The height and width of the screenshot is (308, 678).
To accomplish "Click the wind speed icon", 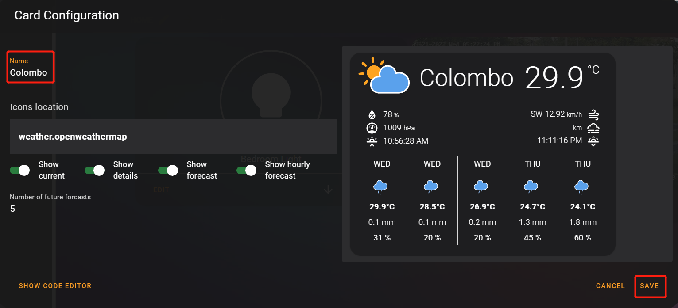I will (593, 115).
